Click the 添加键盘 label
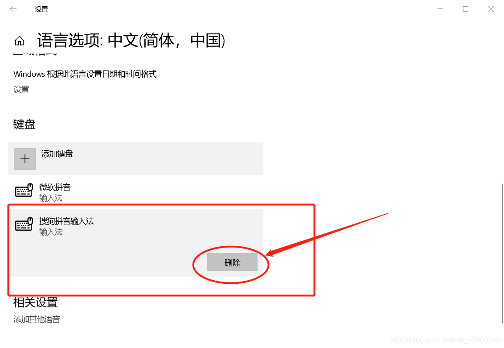Viewport: 504px width, 348px height. (x=57, y=154)
